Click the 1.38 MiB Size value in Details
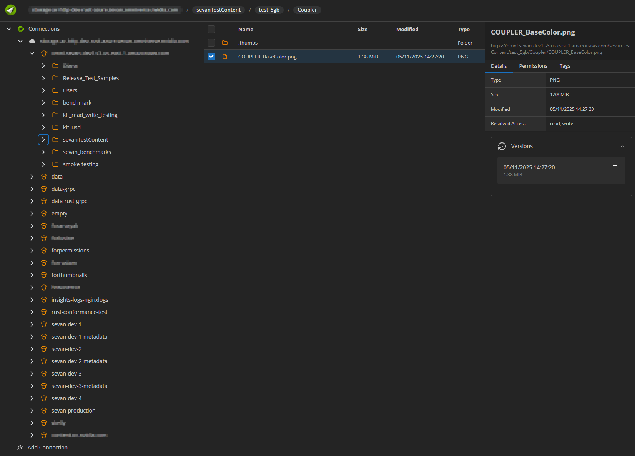Screen dimensions: 635x456 click(x=559, y=95)
